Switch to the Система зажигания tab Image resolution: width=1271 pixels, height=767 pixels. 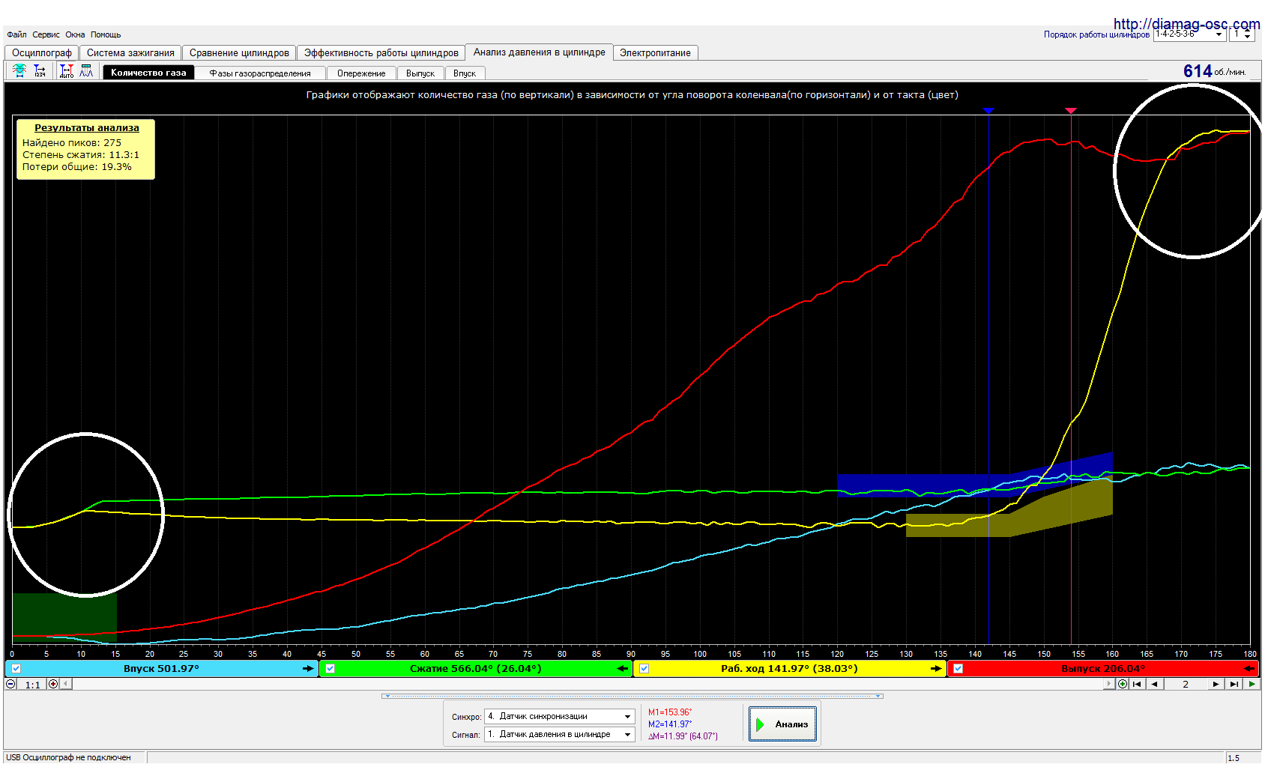130,52
